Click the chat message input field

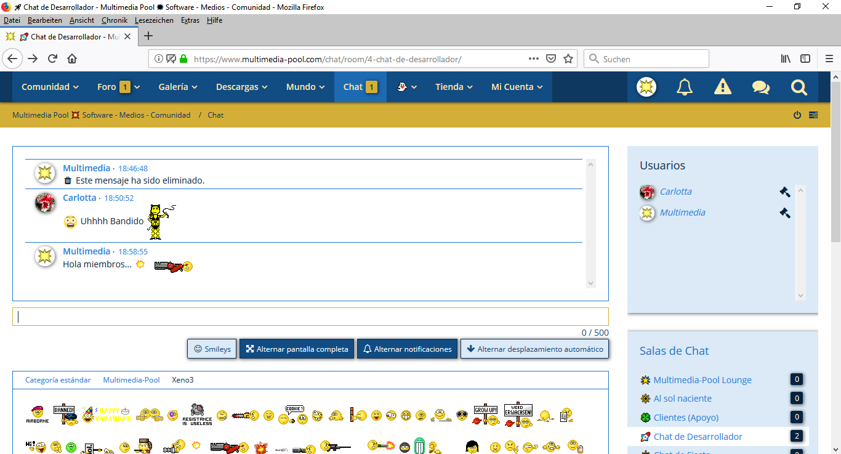coord(310,317)
